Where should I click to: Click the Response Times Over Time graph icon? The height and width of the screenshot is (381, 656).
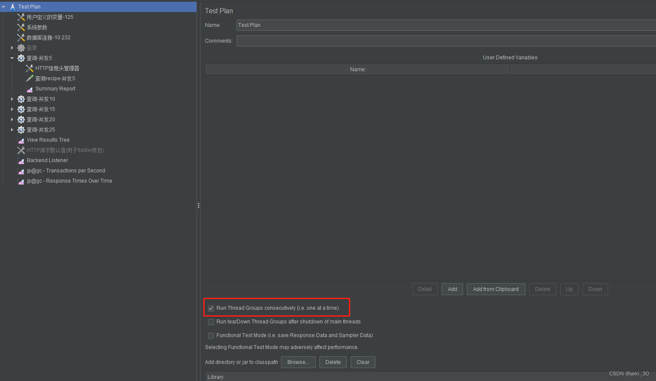point(21,181)
